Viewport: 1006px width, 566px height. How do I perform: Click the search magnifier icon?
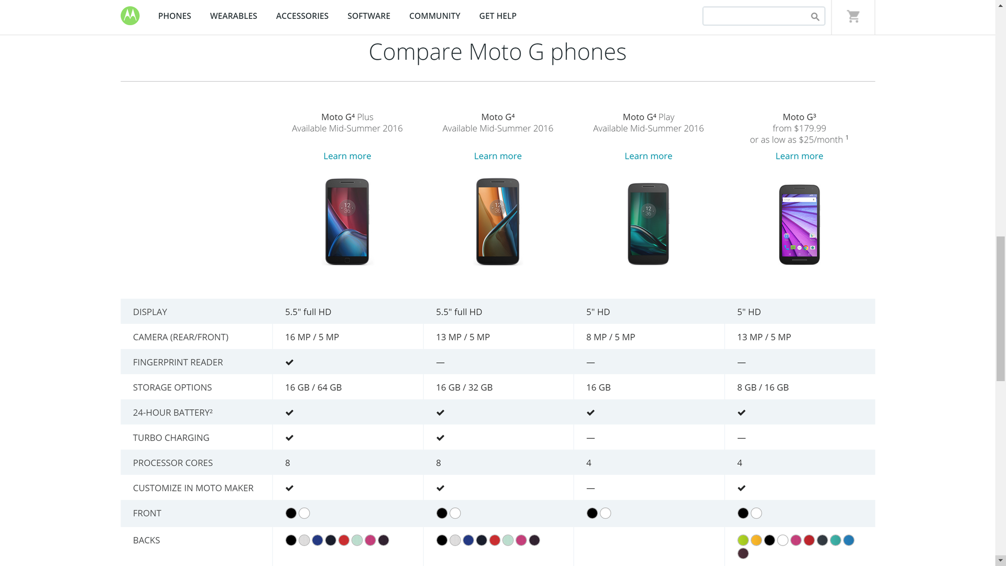tap(815, 17)
